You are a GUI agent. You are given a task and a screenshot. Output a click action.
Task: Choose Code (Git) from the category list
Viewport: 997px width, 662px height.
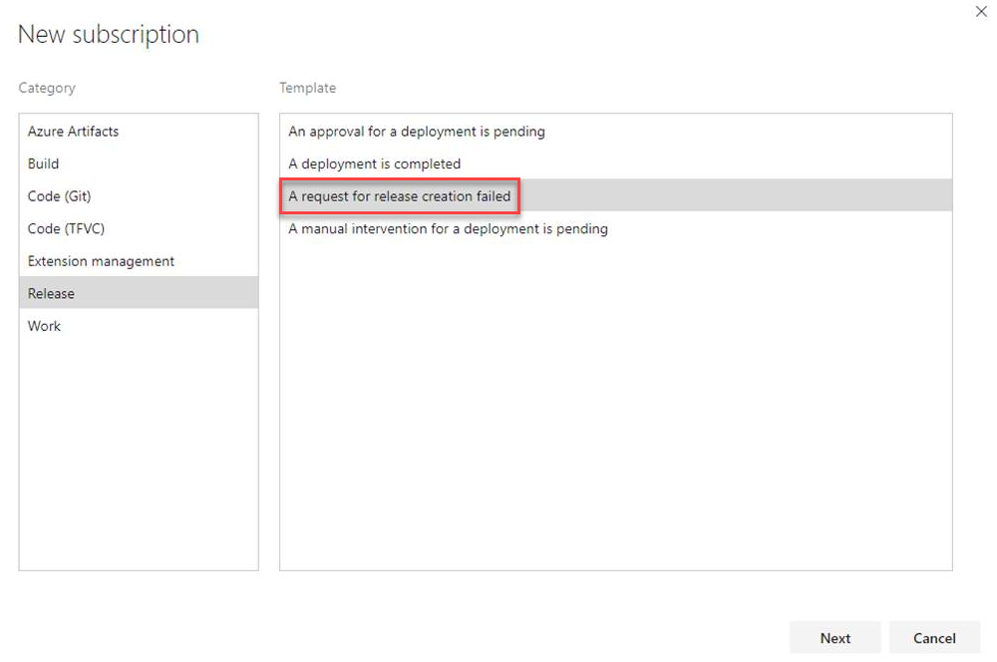click(x=59, y=195)
